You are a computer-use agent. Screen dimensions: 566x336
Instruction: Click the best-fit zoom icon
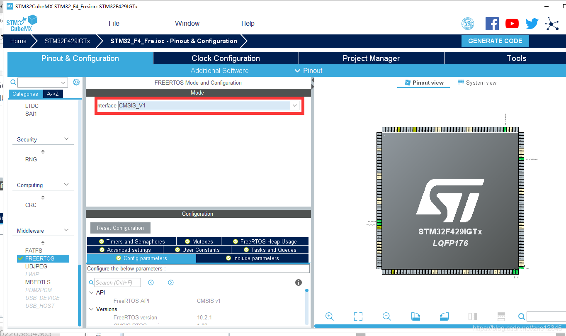point(358,316)
